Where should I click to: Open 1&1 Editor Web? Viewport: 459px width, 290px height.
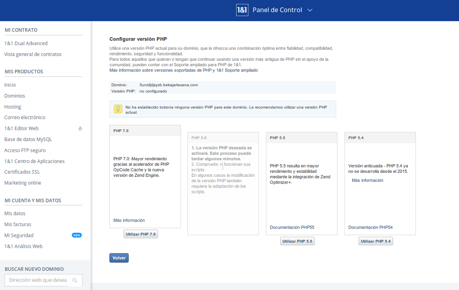(x=22, y=128)
